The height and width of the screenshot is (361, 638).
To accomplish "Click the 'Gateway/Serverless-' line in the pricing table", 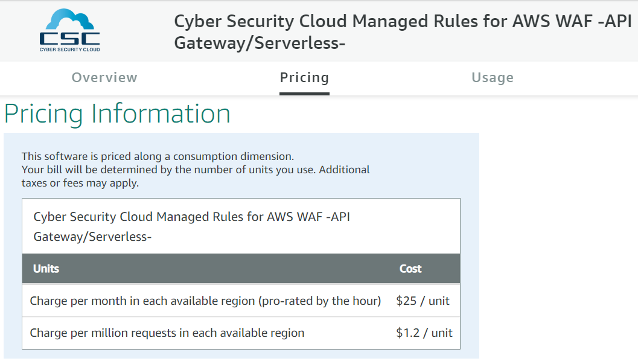I will pos(92,237).
